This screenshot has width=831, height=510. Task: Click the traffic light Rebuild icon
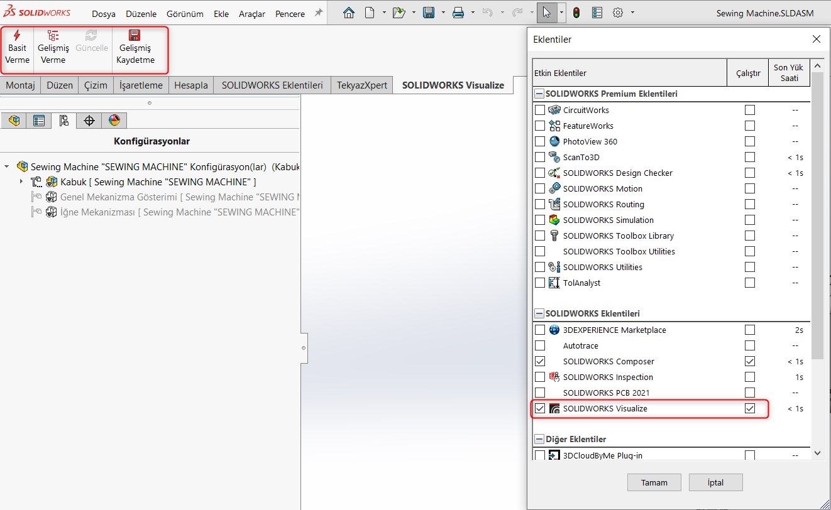click(x=576, y=13)
